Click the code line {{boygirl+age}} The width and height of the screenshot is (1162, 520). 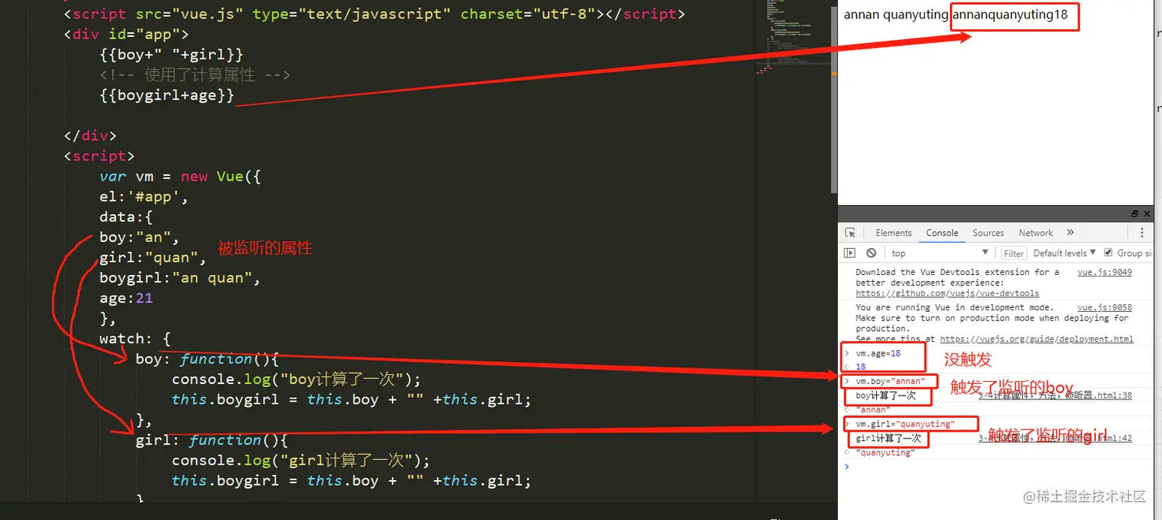coord(167,95)
